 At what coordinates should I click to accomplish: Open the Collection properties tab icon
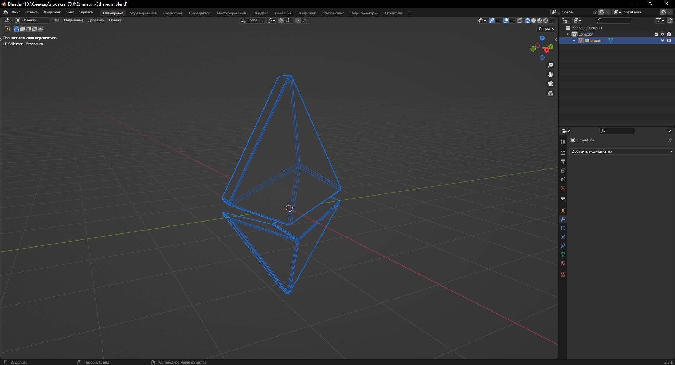coord(563,199)
